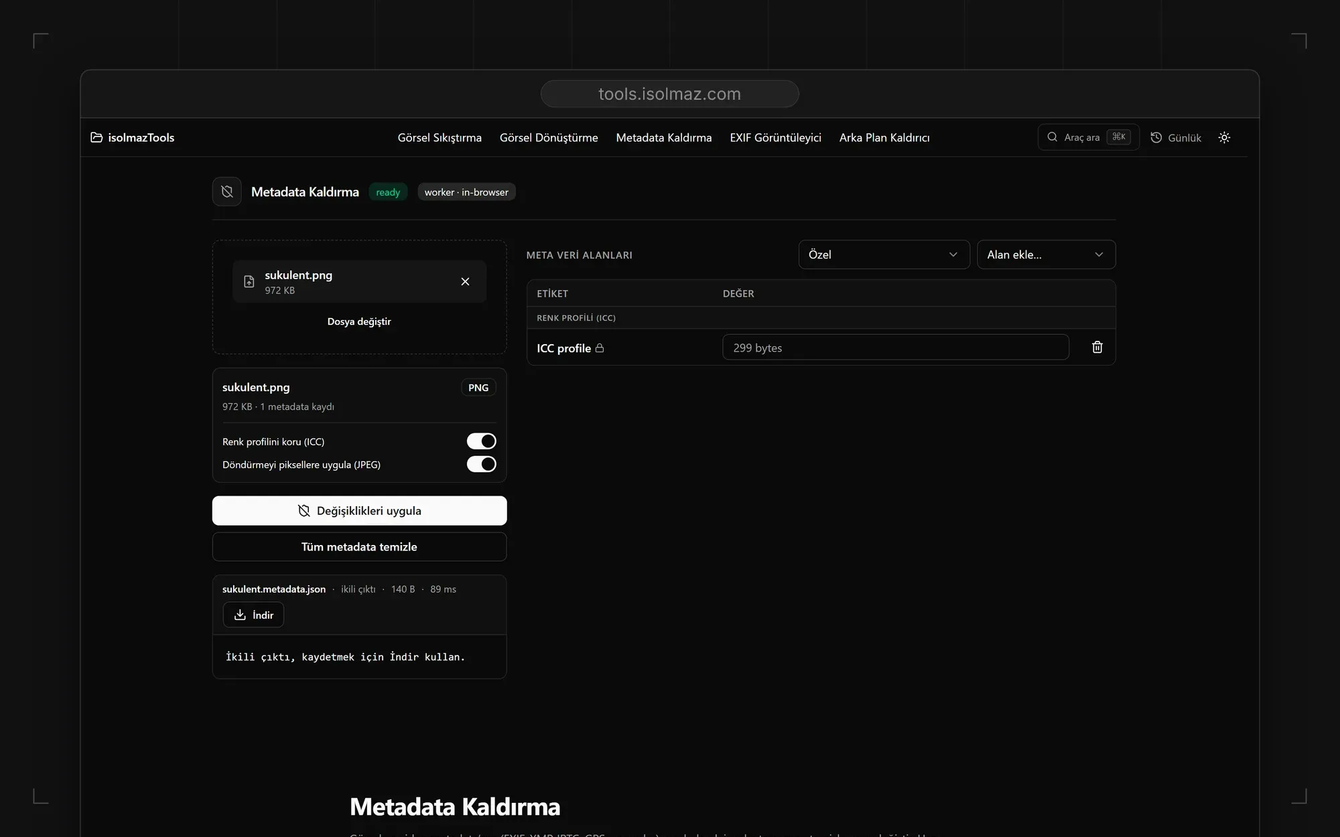Click the ⌘K shortcut badge

coord(1119,137)
